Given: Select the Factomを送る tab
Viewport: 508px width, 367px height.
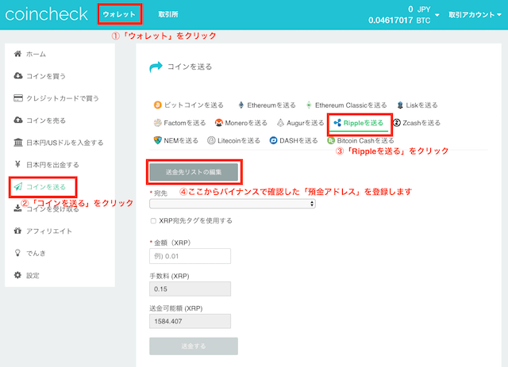Looking at the screenshot, I should 180,123.
